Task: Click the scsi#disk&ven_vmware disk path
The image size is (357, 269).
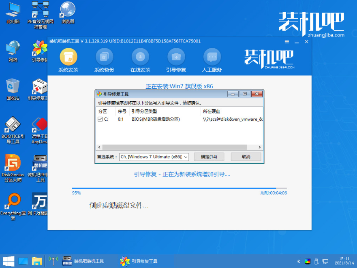Action: (x=233, y=119)
